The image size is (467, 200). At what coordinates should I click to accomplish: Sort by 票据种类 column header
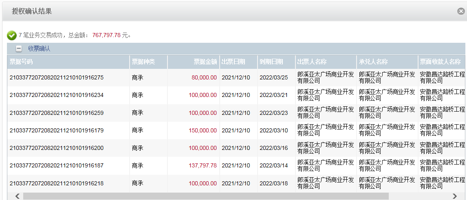click(143, 62)
